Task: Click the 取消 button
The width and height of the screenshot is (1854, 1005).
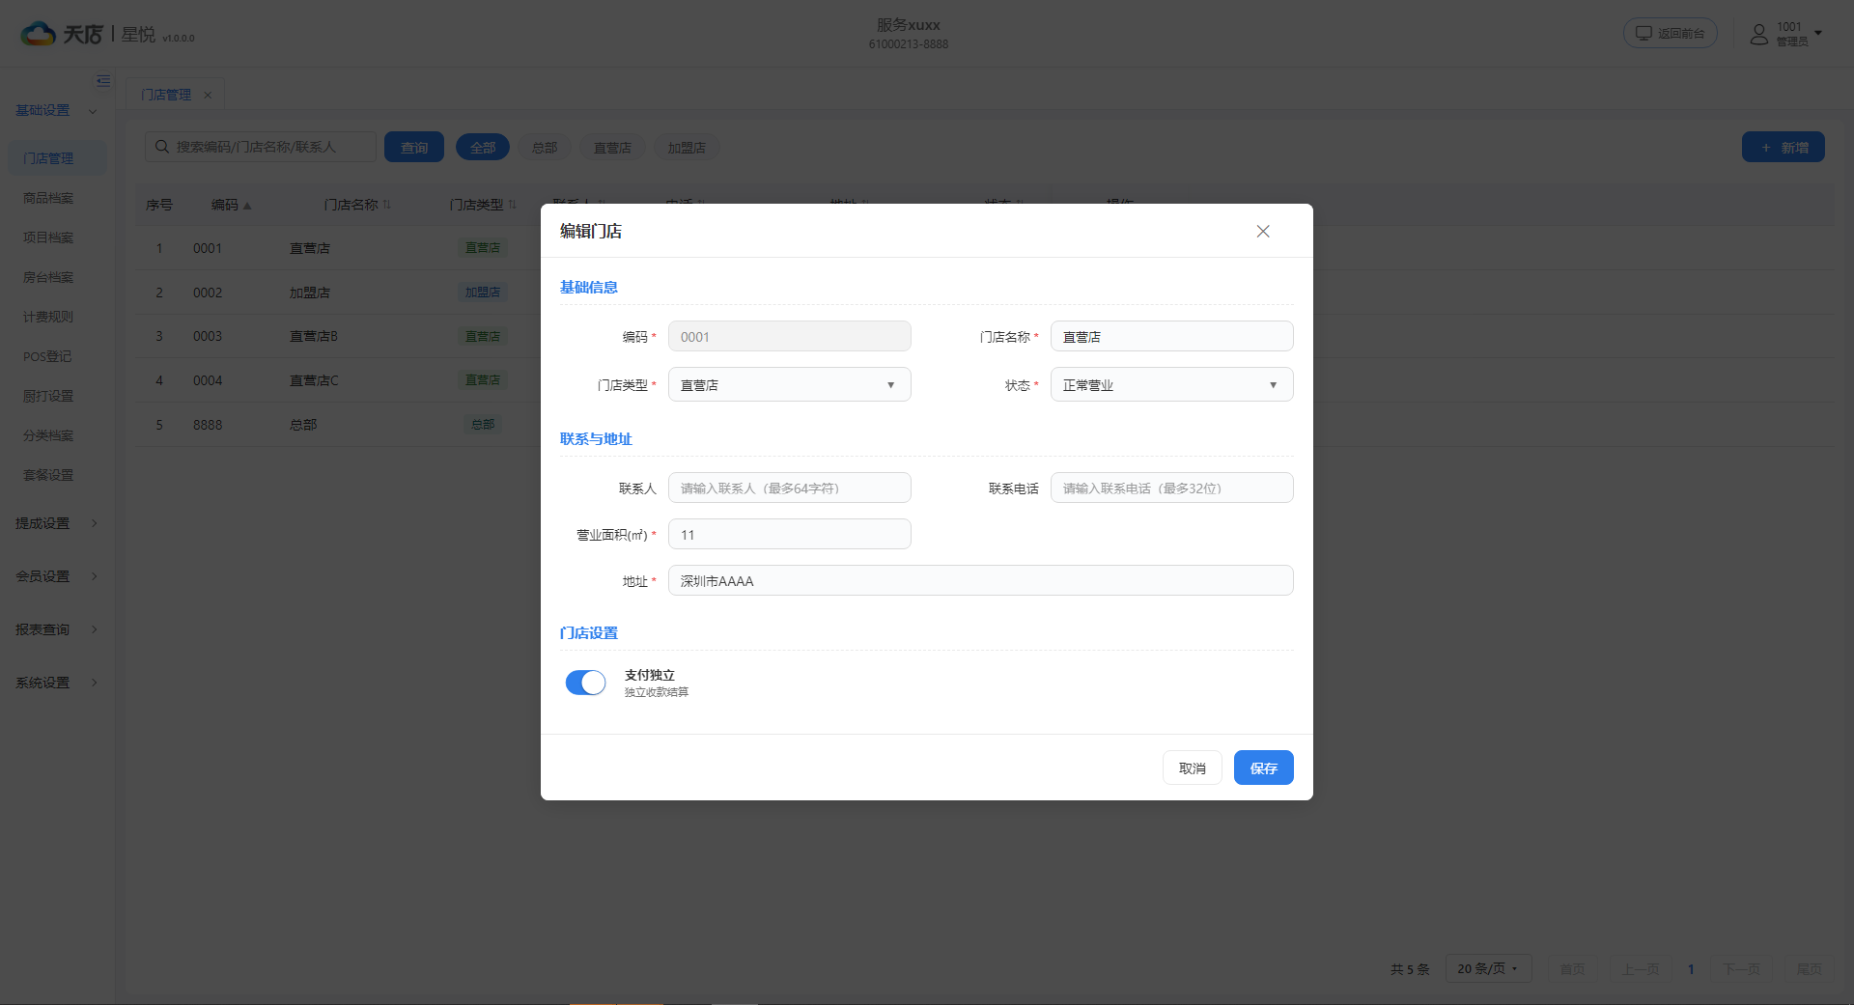Action: coord(1193,768)
